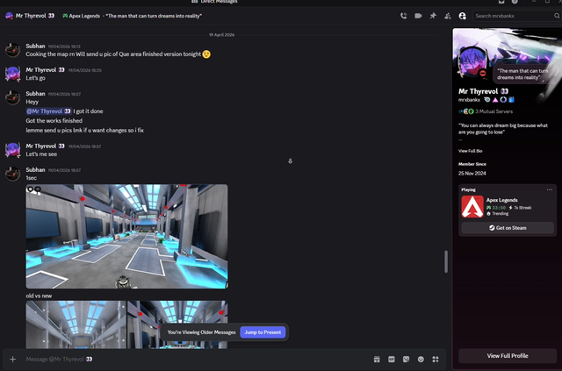Click the Mr Thyrevol name in the header
This screenshot has width=562, height=371.
(31, 16)
